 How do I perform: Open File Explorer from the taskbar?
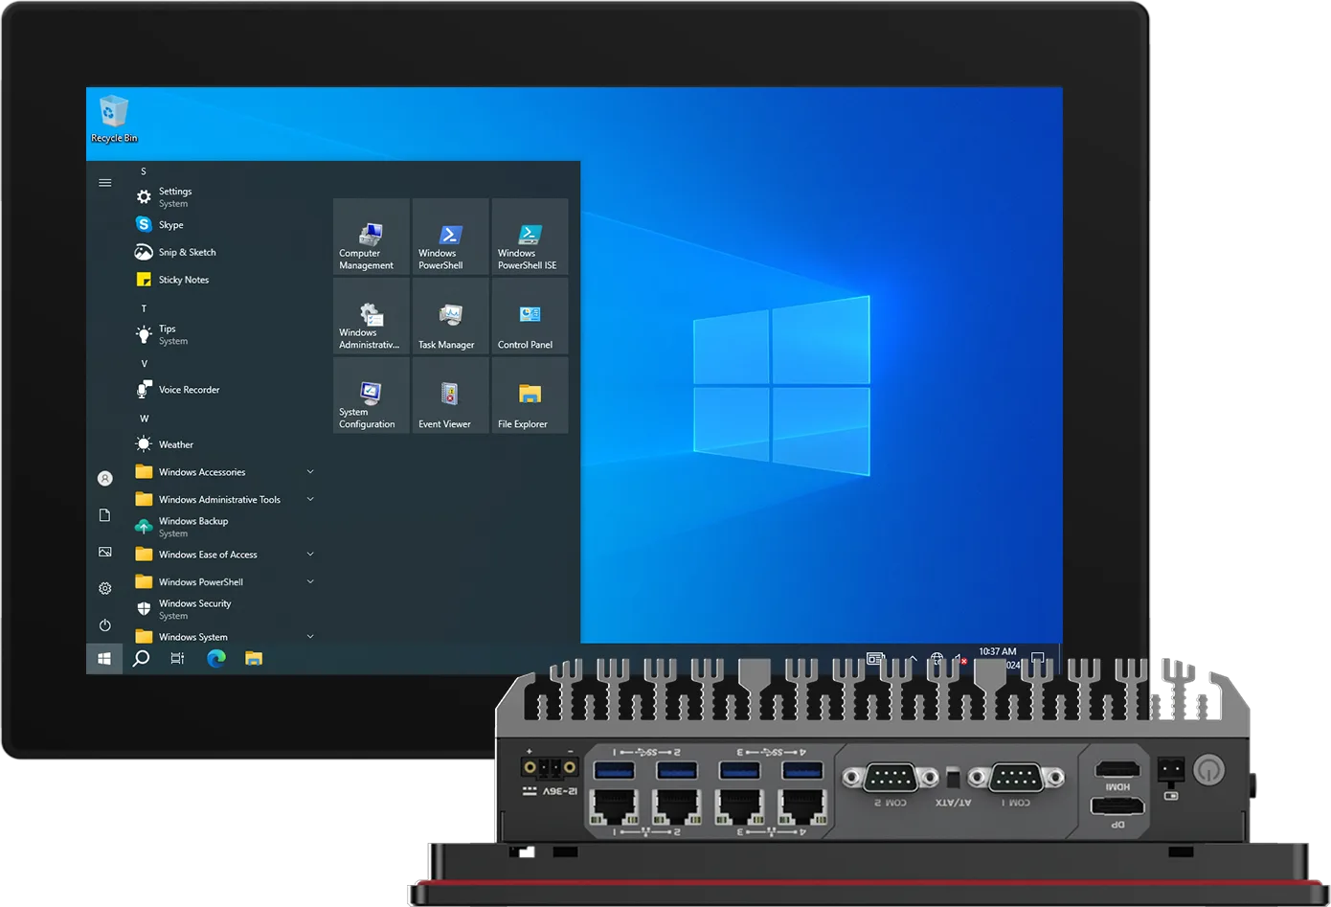(x=254, y=658)
